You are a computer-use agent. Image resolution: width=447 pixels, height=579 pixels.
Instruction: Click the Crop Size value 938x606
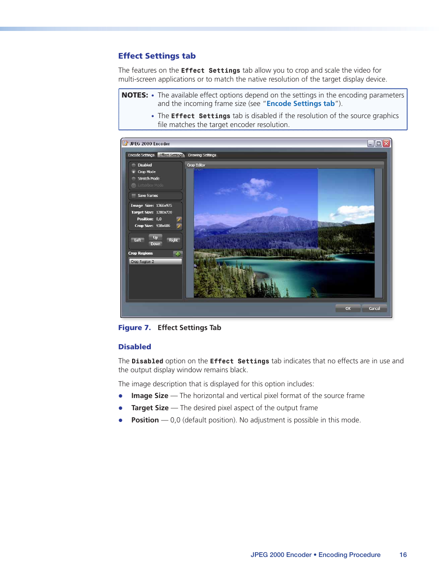pos(163,226)
